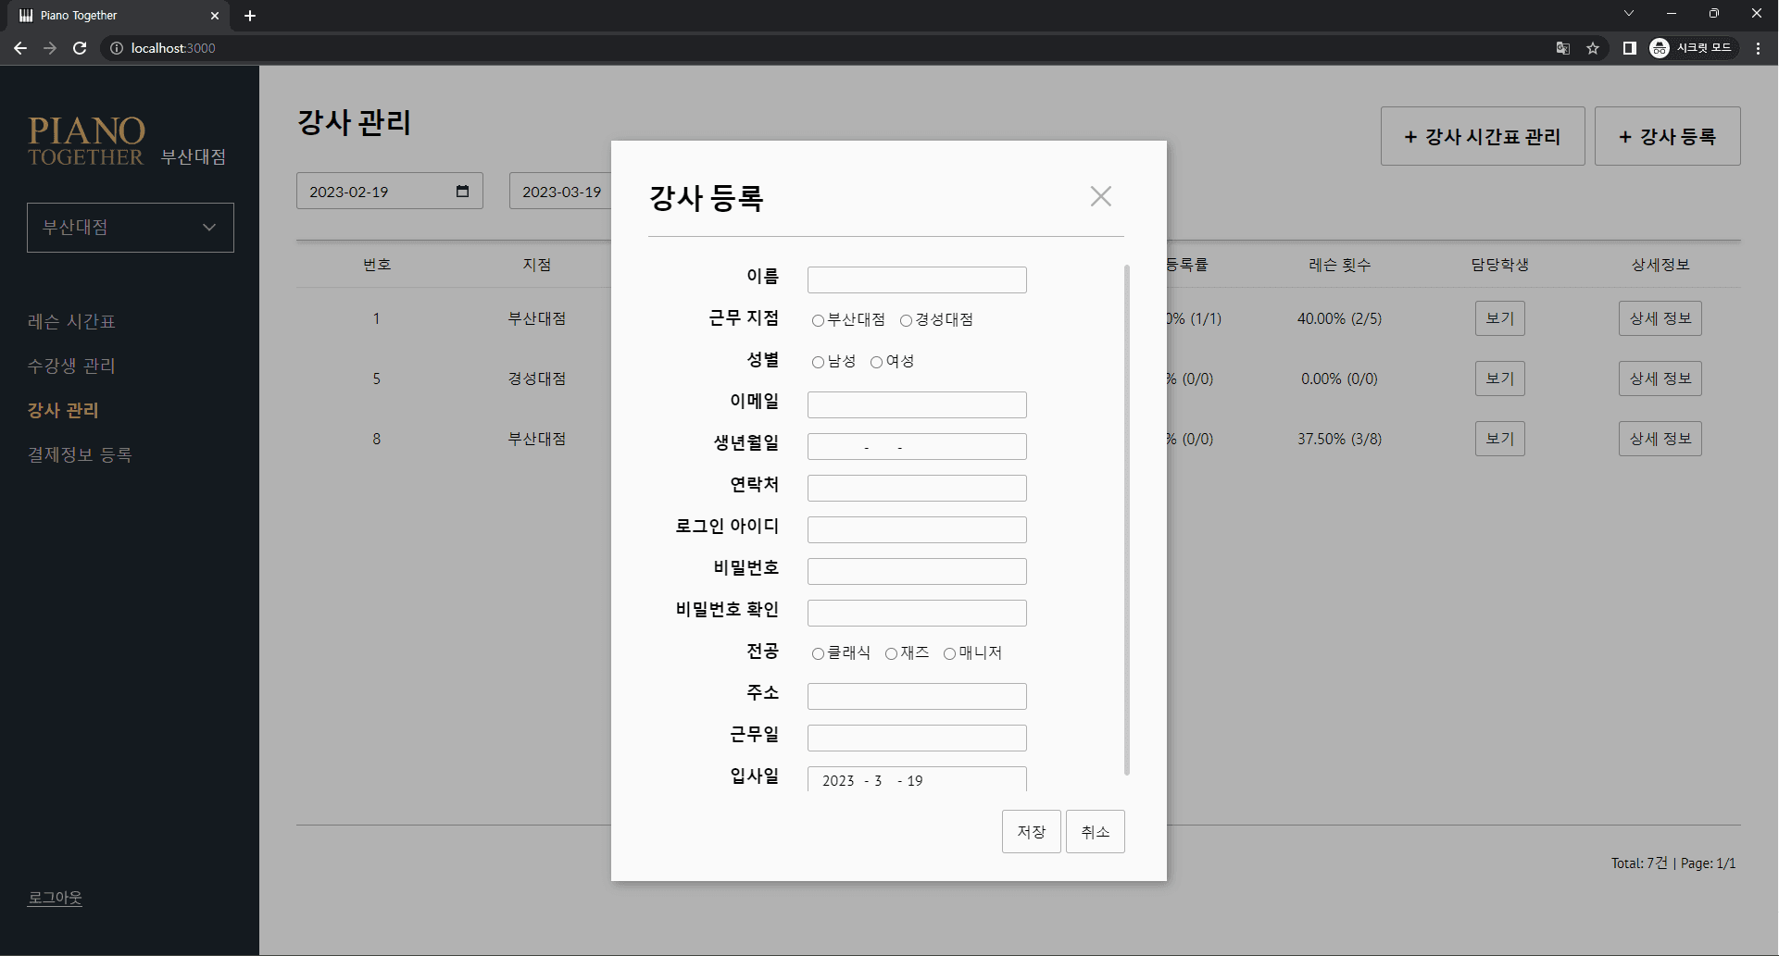1779x956 pixels.
Task: Open a new browser tab
Action: click(x=250, y=16)
